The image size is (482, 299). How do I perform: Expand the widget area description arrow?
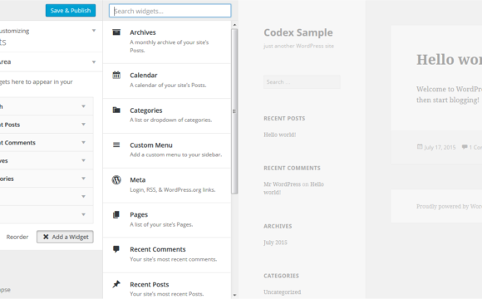coord(94,62)
